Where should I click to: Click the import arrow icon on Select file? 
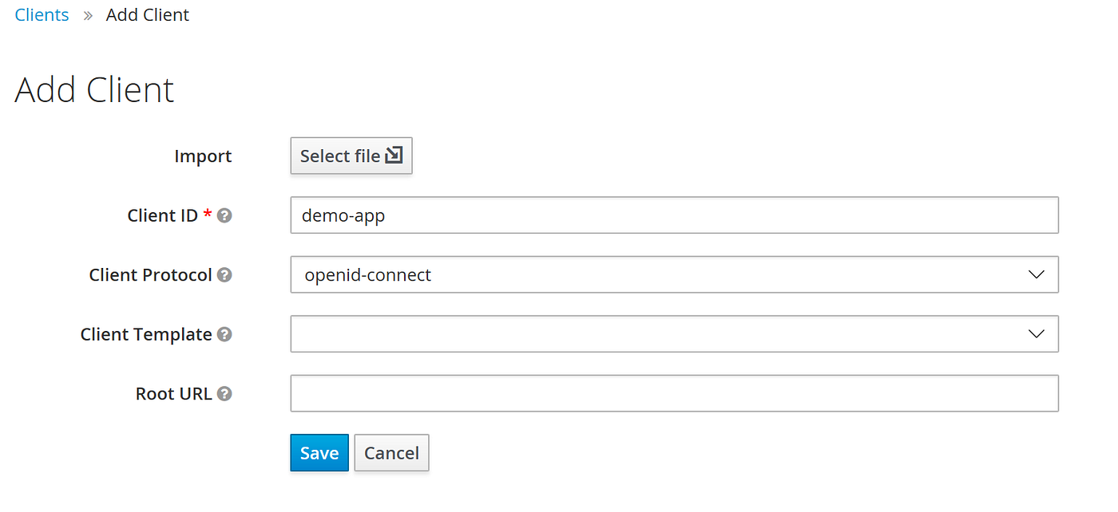click(x=394, y=156)
